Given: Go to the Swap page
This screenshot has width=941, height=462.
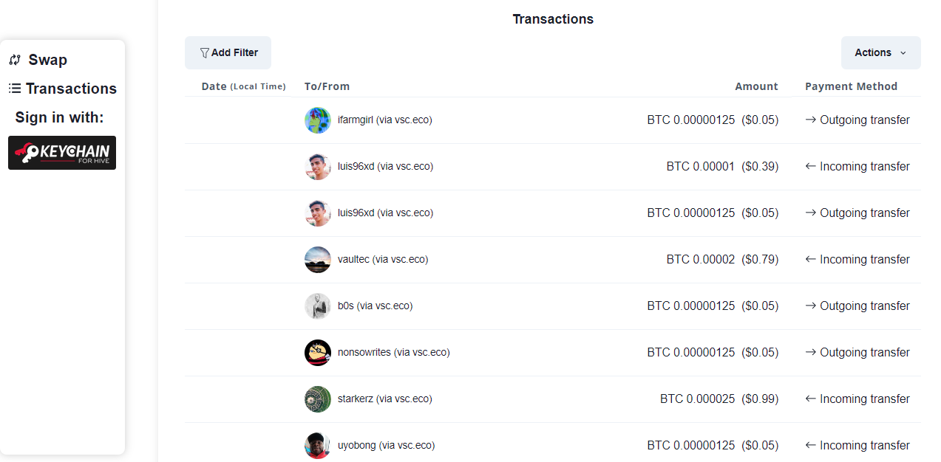Looking at the screenshot, I should tap(47, 60).
